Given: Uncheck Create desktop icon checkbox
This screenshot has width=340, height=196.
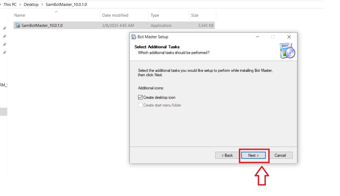Looking at the screenshot, I should coord(140,97).
